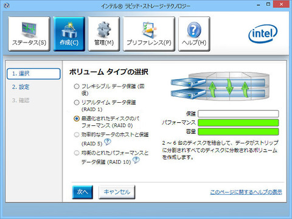Open the ステータス(S) status tab
Viewport: 292px width, 219px height.
[x=29, y=34]
